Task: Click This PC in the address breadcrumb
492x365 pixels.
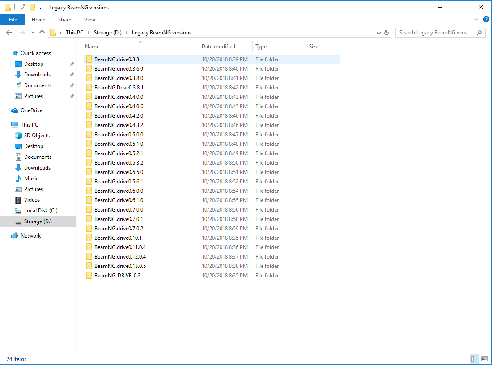Action: coord(75,33)
